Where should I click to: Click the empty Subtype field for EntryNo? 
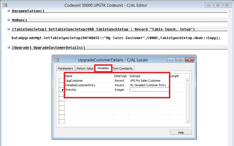tap(149, 90)
